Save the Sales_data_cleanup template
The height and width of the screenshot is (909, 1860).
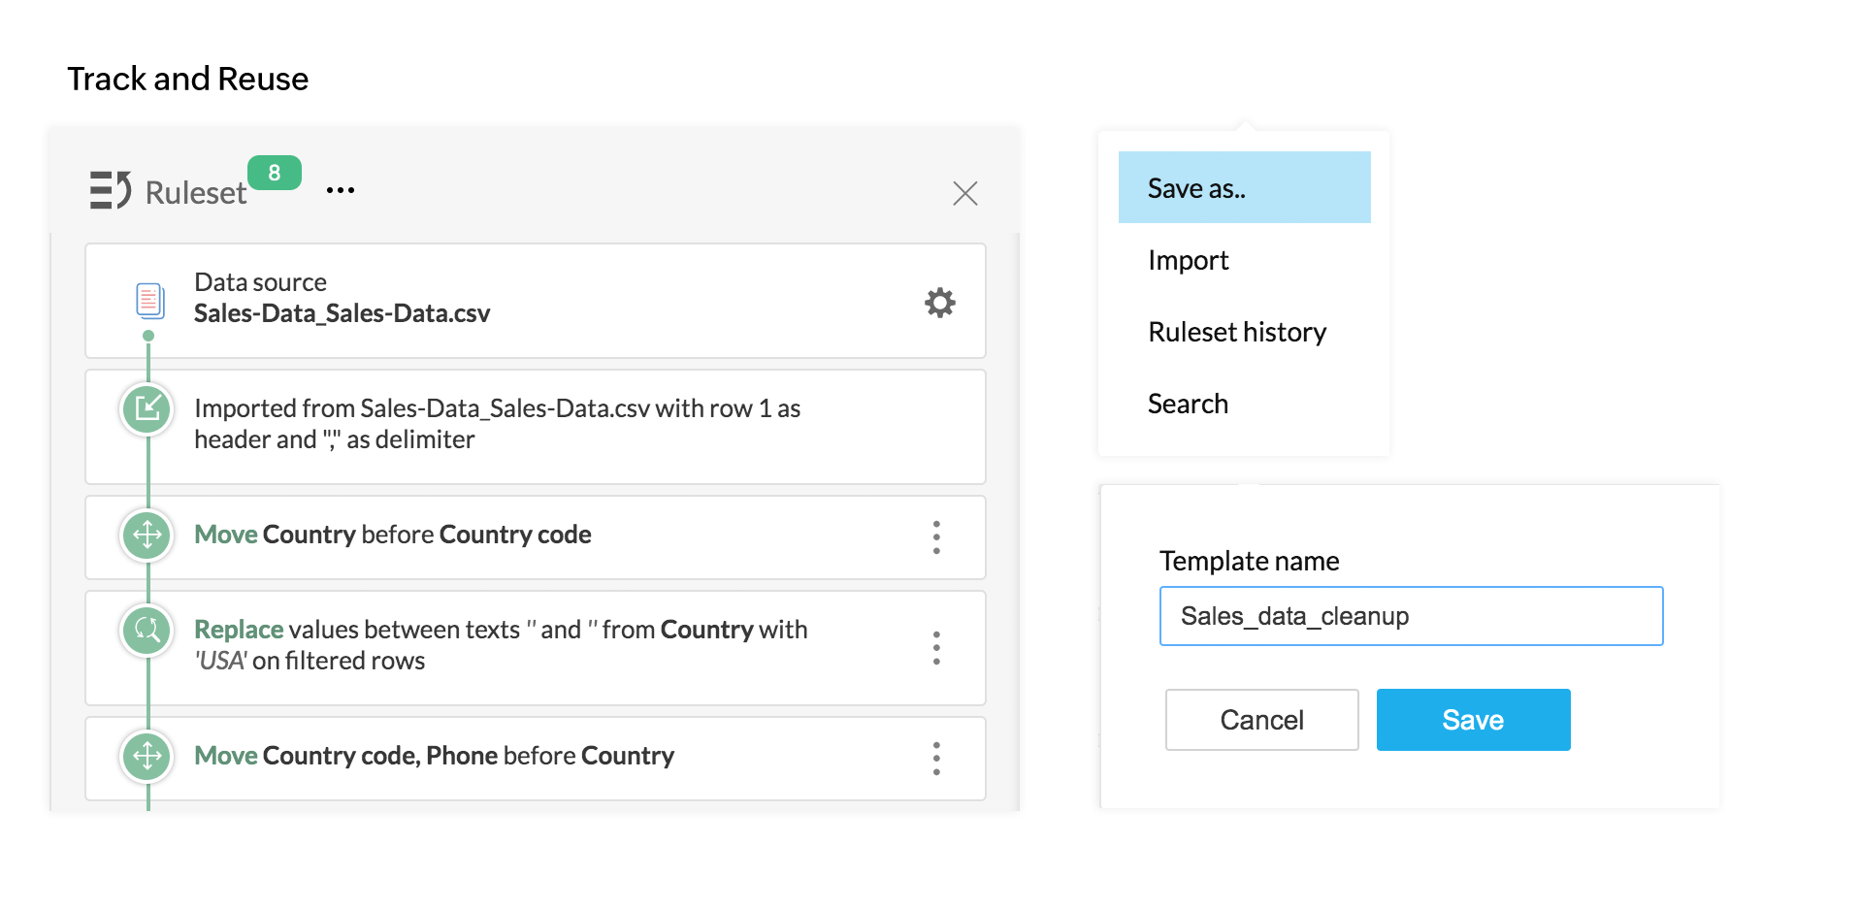tap(1473, 720)
